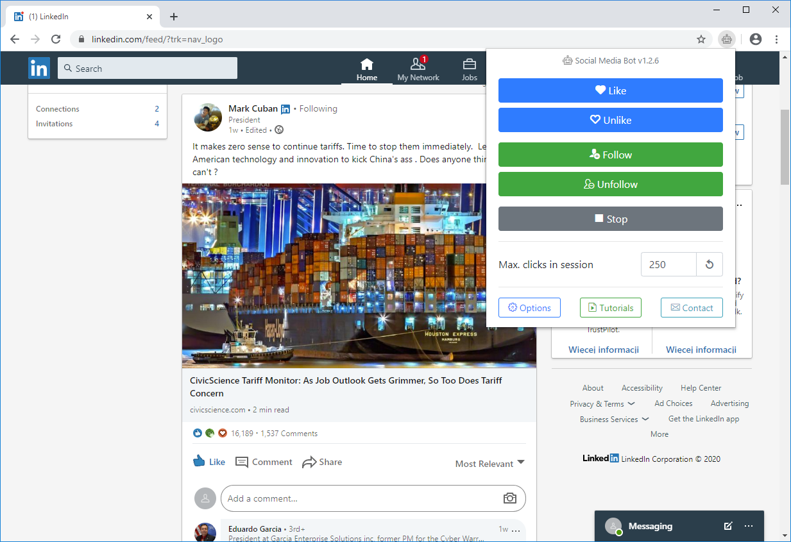791x542 pixels.
Task: Start bot Like action
Action: click(611, 90)
